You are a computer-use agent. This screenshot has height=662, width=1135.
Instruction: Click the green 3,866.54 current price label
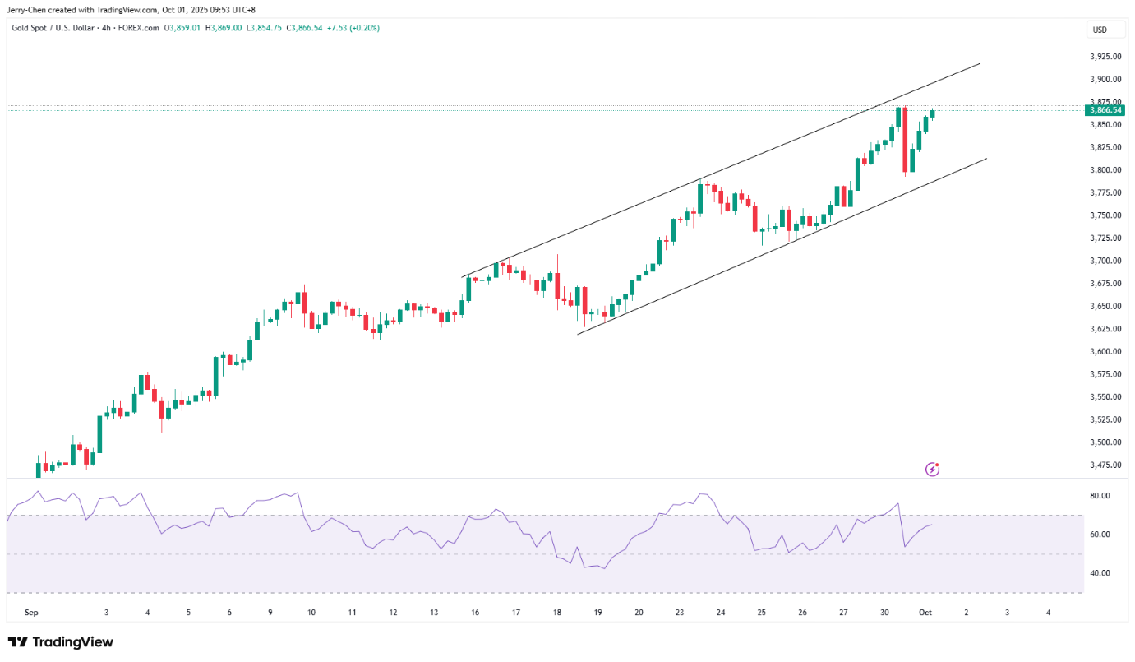(1105, 109)
